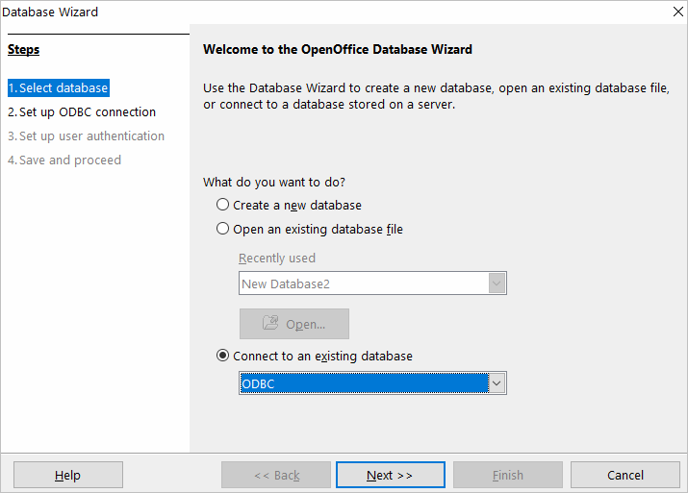Click the 'Open...' button text
This screenshot has width=688, height=493.
click(x=305, y=324)
